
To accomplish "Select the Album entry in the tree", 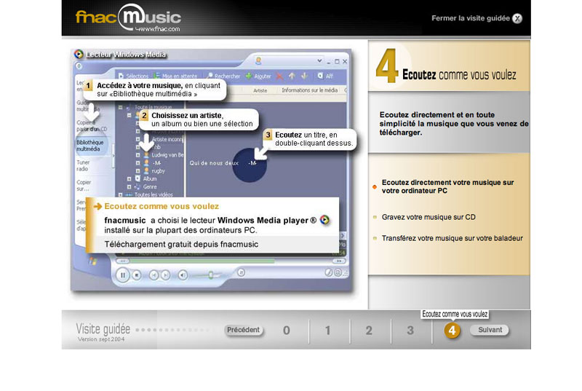I will pyautogui.click(x=150, y=178).
